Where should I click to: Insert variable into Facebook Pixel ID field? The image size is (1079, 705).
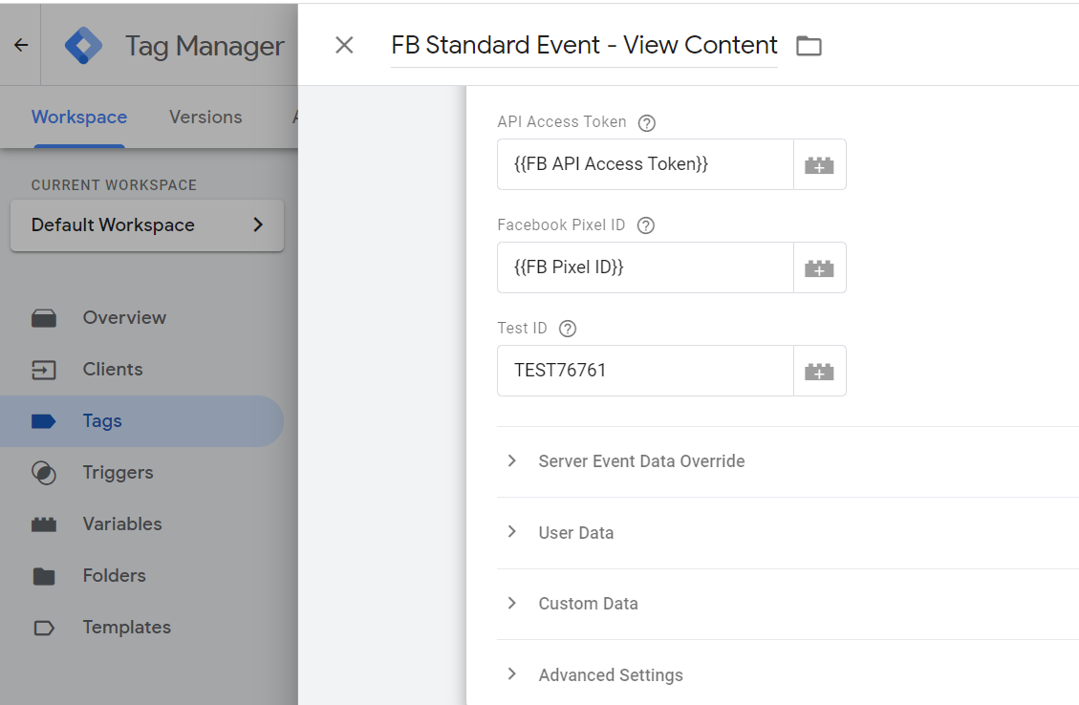(819, 268)
